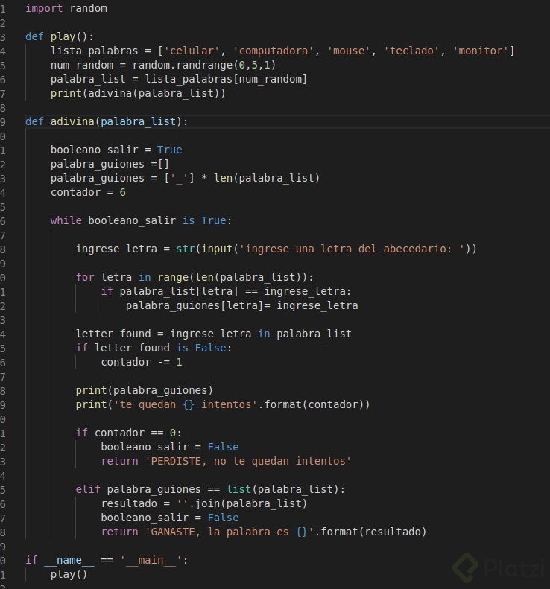This screenshot has height=589, width=550.
Task: Click "if __name__ == '__main__':" line
Action: click(107, 561)
